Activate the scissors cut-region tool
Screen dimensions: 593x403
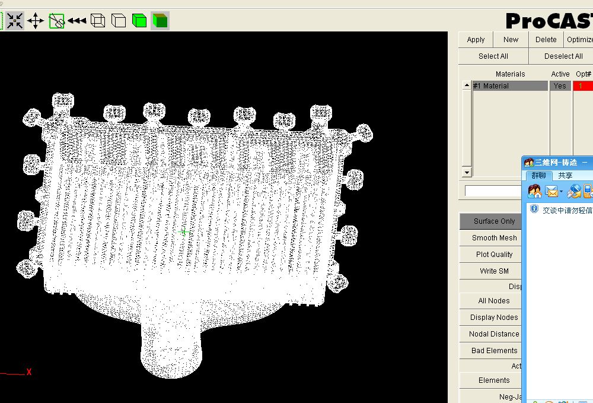click(56, 21)
